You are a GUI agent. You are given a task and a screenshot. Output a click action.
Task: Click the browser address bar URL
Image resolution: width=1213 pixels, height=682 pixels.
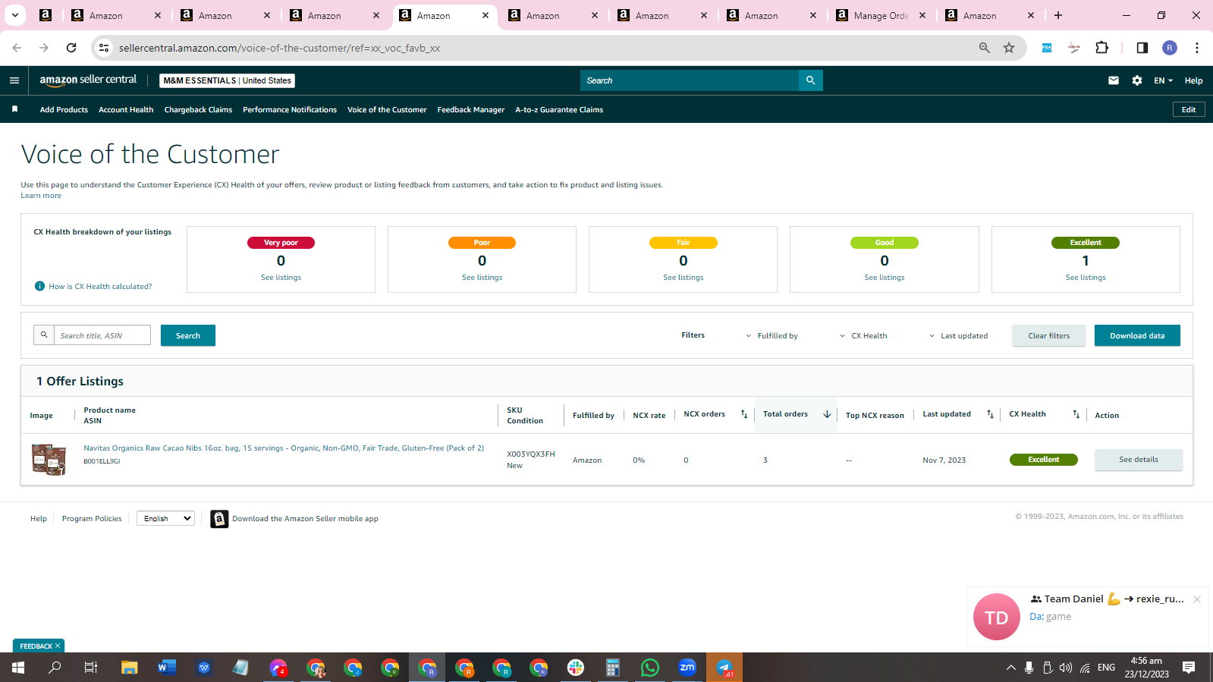(279, 48)
